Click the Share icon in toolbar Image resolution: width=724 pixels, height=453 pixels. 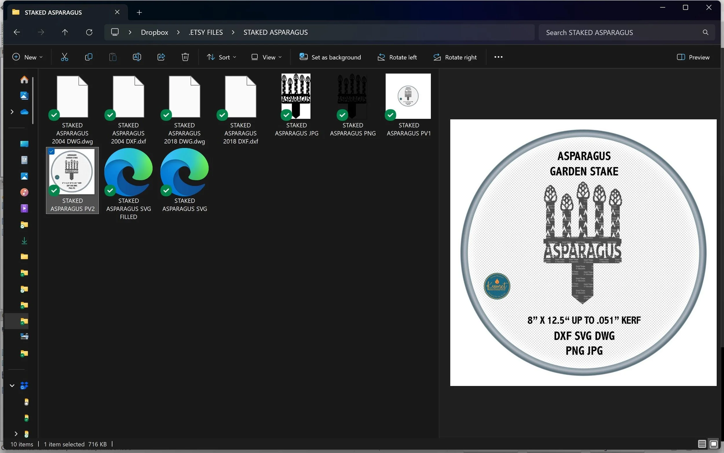click(x=161, y=57)
